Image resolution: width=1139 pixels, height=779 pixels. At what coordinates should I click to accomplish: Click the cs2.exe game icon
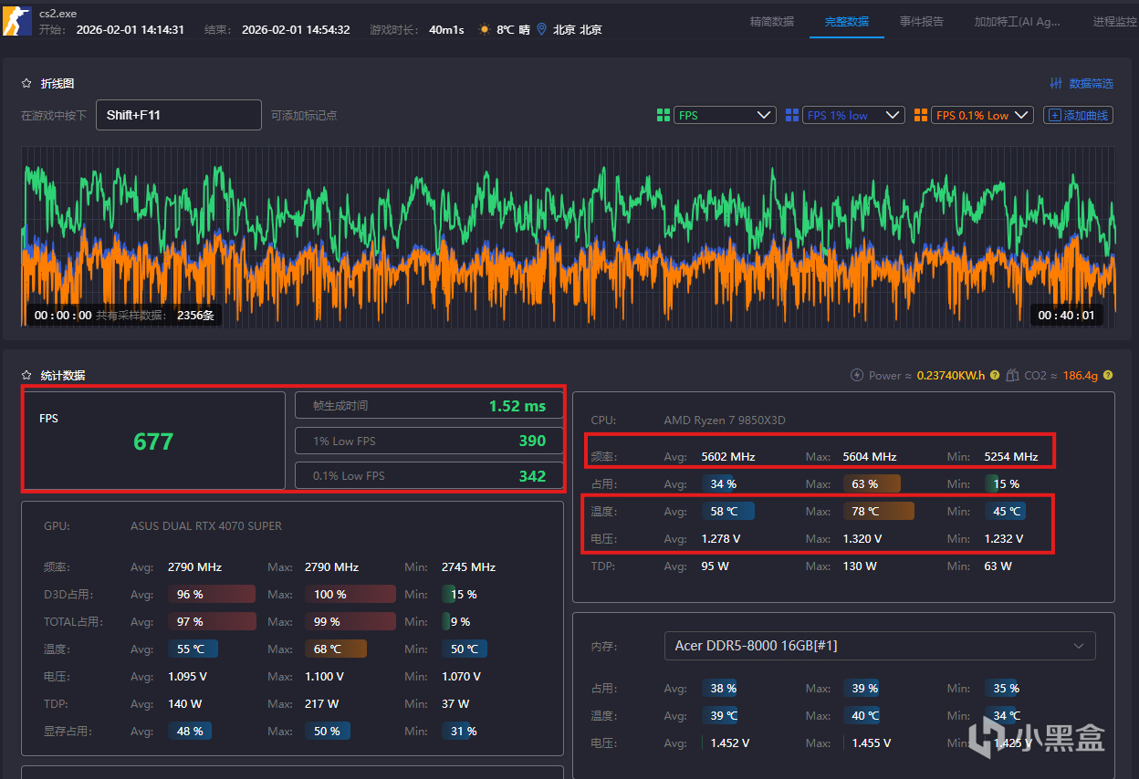pyautogui.click(x=18, y=21)
